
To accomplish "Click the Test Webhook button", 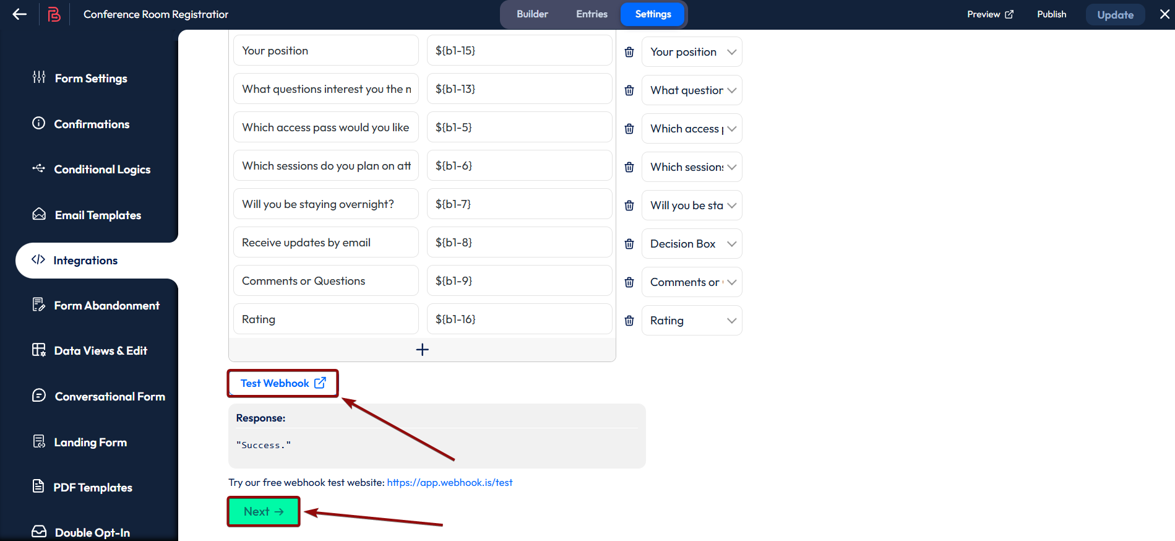I will pyautogui.click(x=283, y=383).
